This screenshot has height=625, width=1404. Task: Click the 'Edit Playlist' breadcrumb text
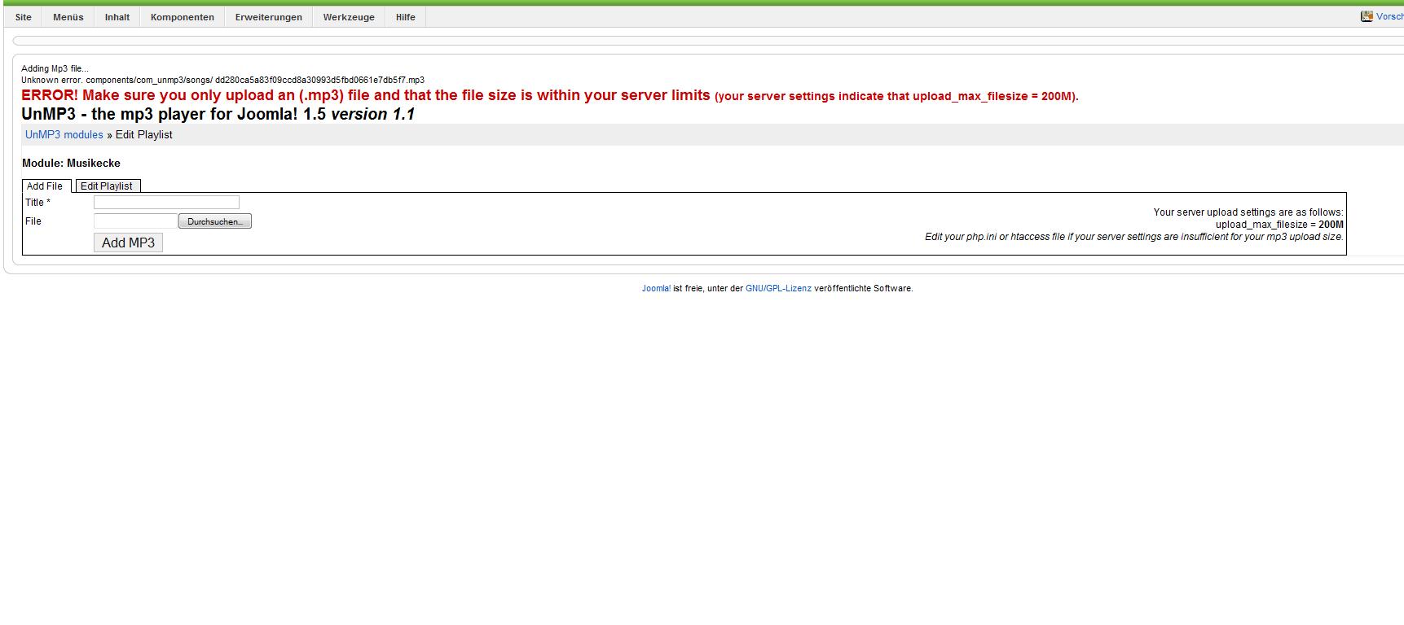[x=143, y=135]
